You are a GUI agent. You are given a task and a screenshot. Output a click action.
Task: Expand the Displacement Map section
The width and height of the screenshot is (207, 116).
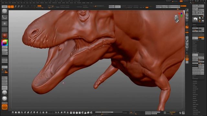(196, 112)
